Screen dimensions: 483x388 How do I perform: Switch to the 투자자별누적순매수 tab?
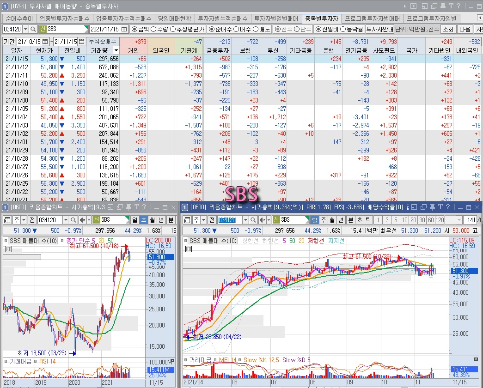coord(223,18)
